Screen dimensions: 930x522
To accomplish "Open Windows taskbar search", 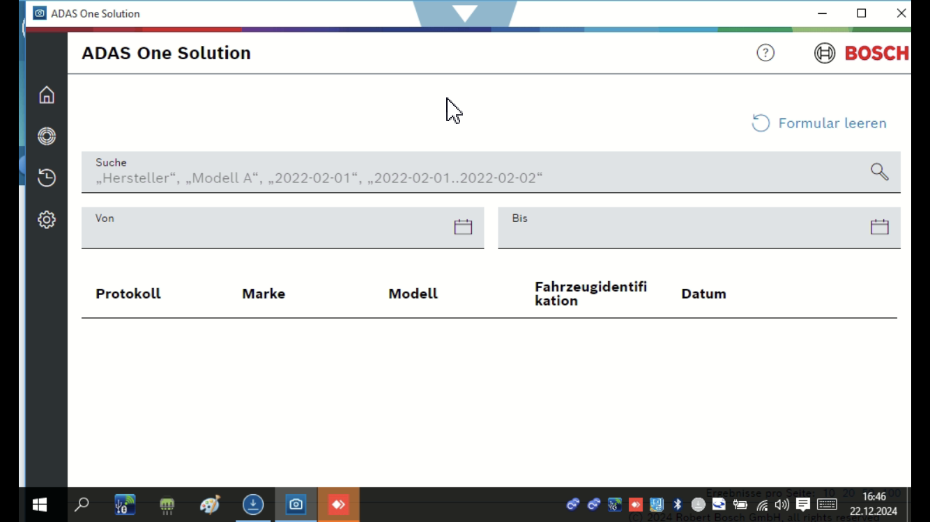I will point(82,505).
